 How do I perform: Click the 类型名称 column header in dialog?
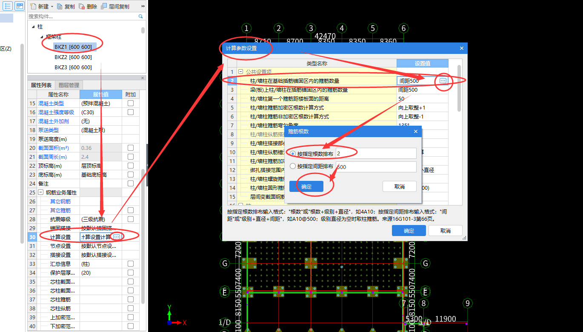click(x=317, y=63)
